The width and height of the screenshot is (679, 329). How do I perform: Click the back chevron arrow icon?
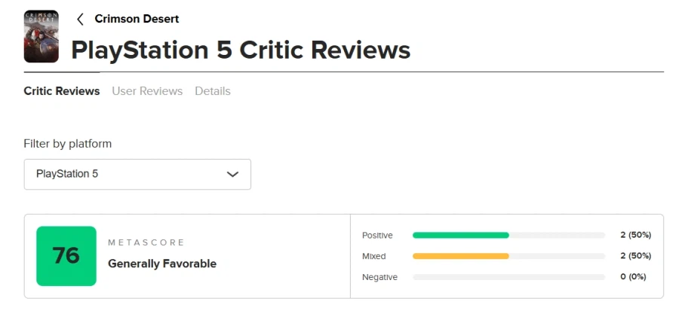[80, 19]
